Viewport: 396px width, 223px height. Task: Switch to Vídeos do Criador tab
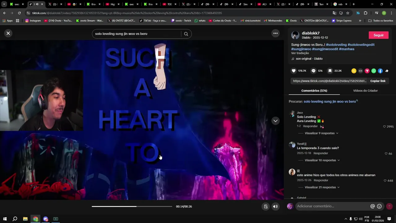(x=365, y=90)
